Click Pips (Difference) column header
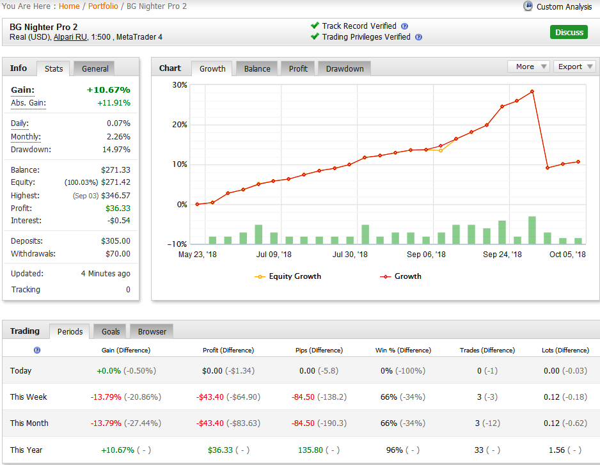The image size is (600, 465). 319,350
